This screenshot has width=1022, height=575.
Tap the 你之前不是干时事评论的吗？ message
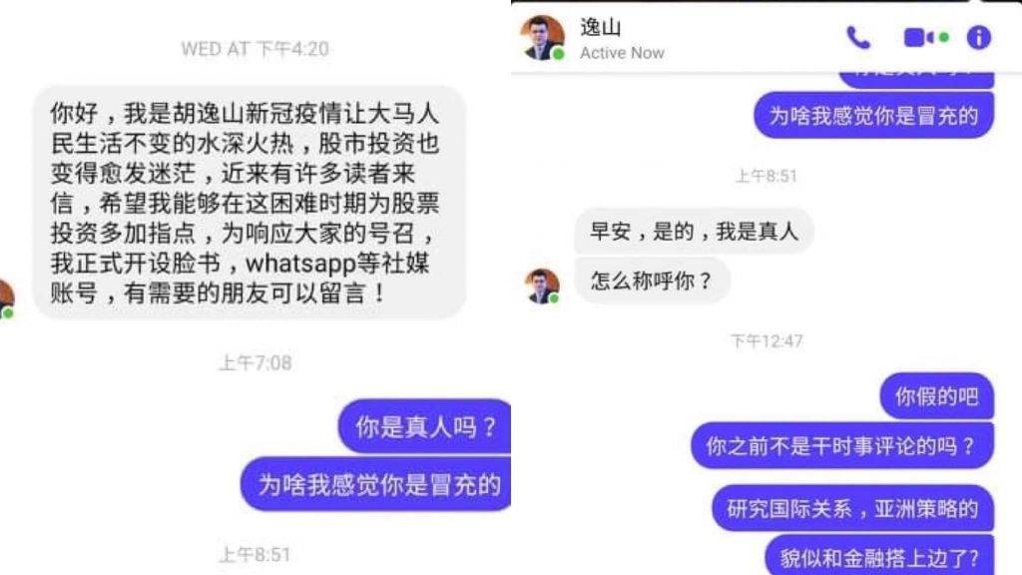tap(842, 446)
